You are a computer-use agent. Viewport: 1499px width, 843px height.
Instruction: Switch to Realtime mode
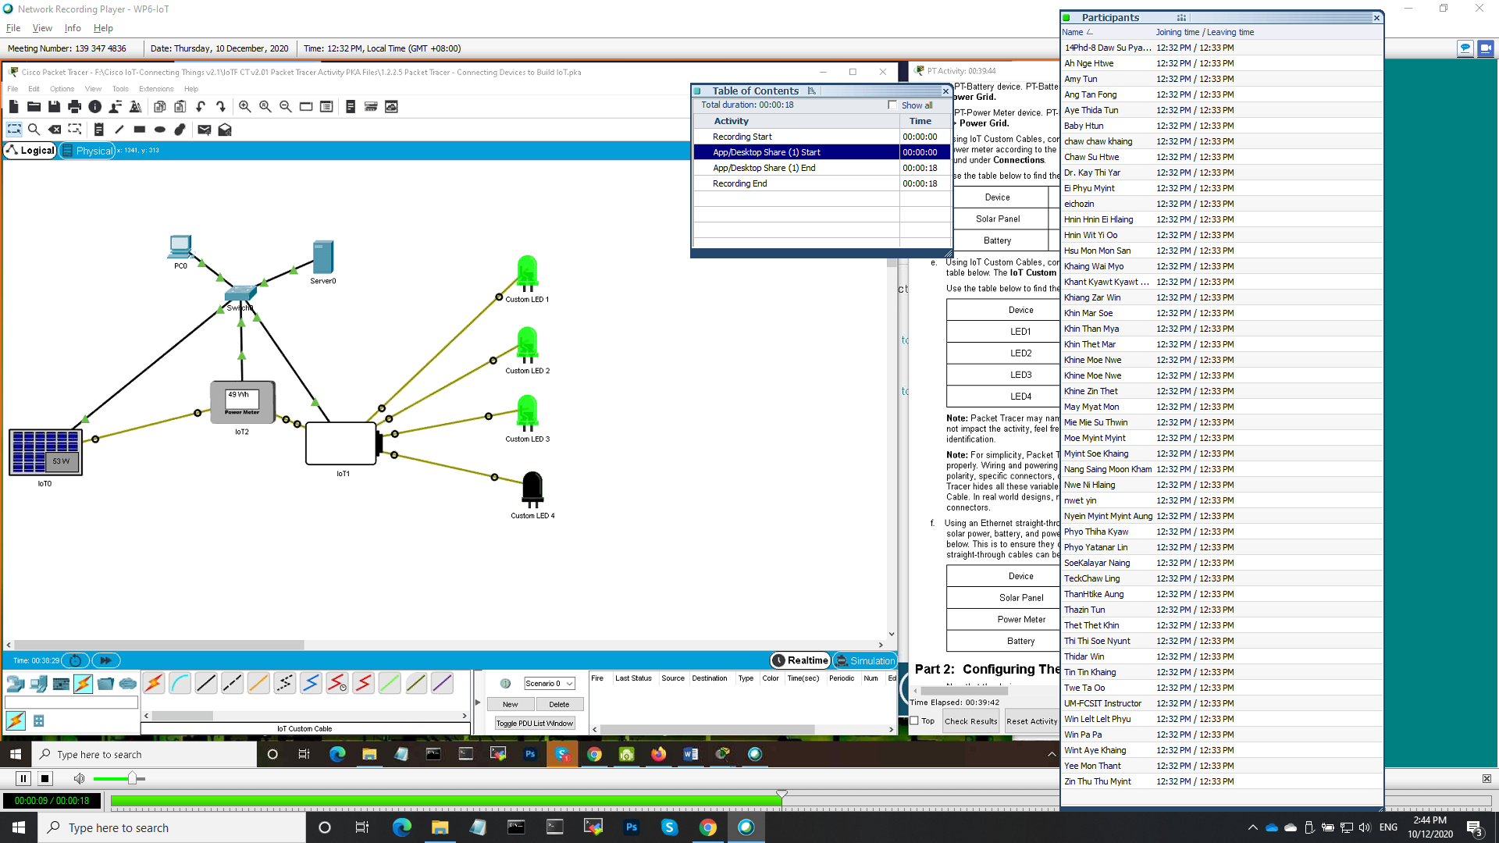800,660
